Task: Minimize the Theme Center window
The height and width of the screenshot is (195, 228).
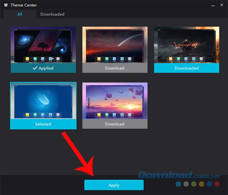Action: coord(213,6)
